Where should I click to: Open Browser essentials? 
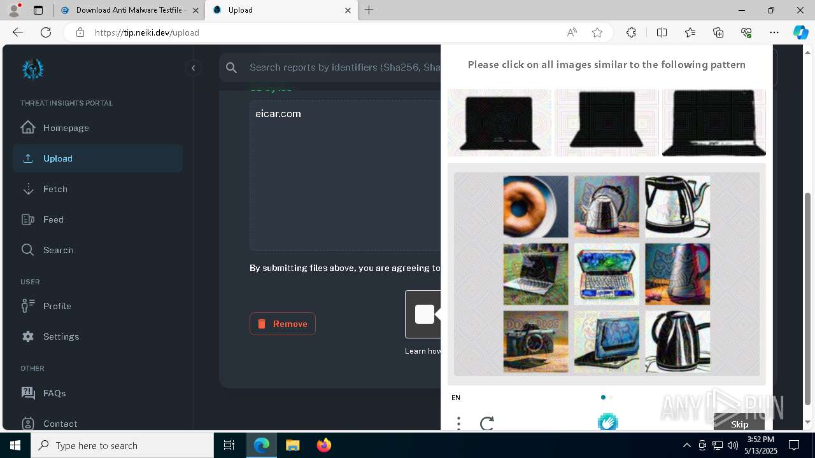(x=746, y=32)
